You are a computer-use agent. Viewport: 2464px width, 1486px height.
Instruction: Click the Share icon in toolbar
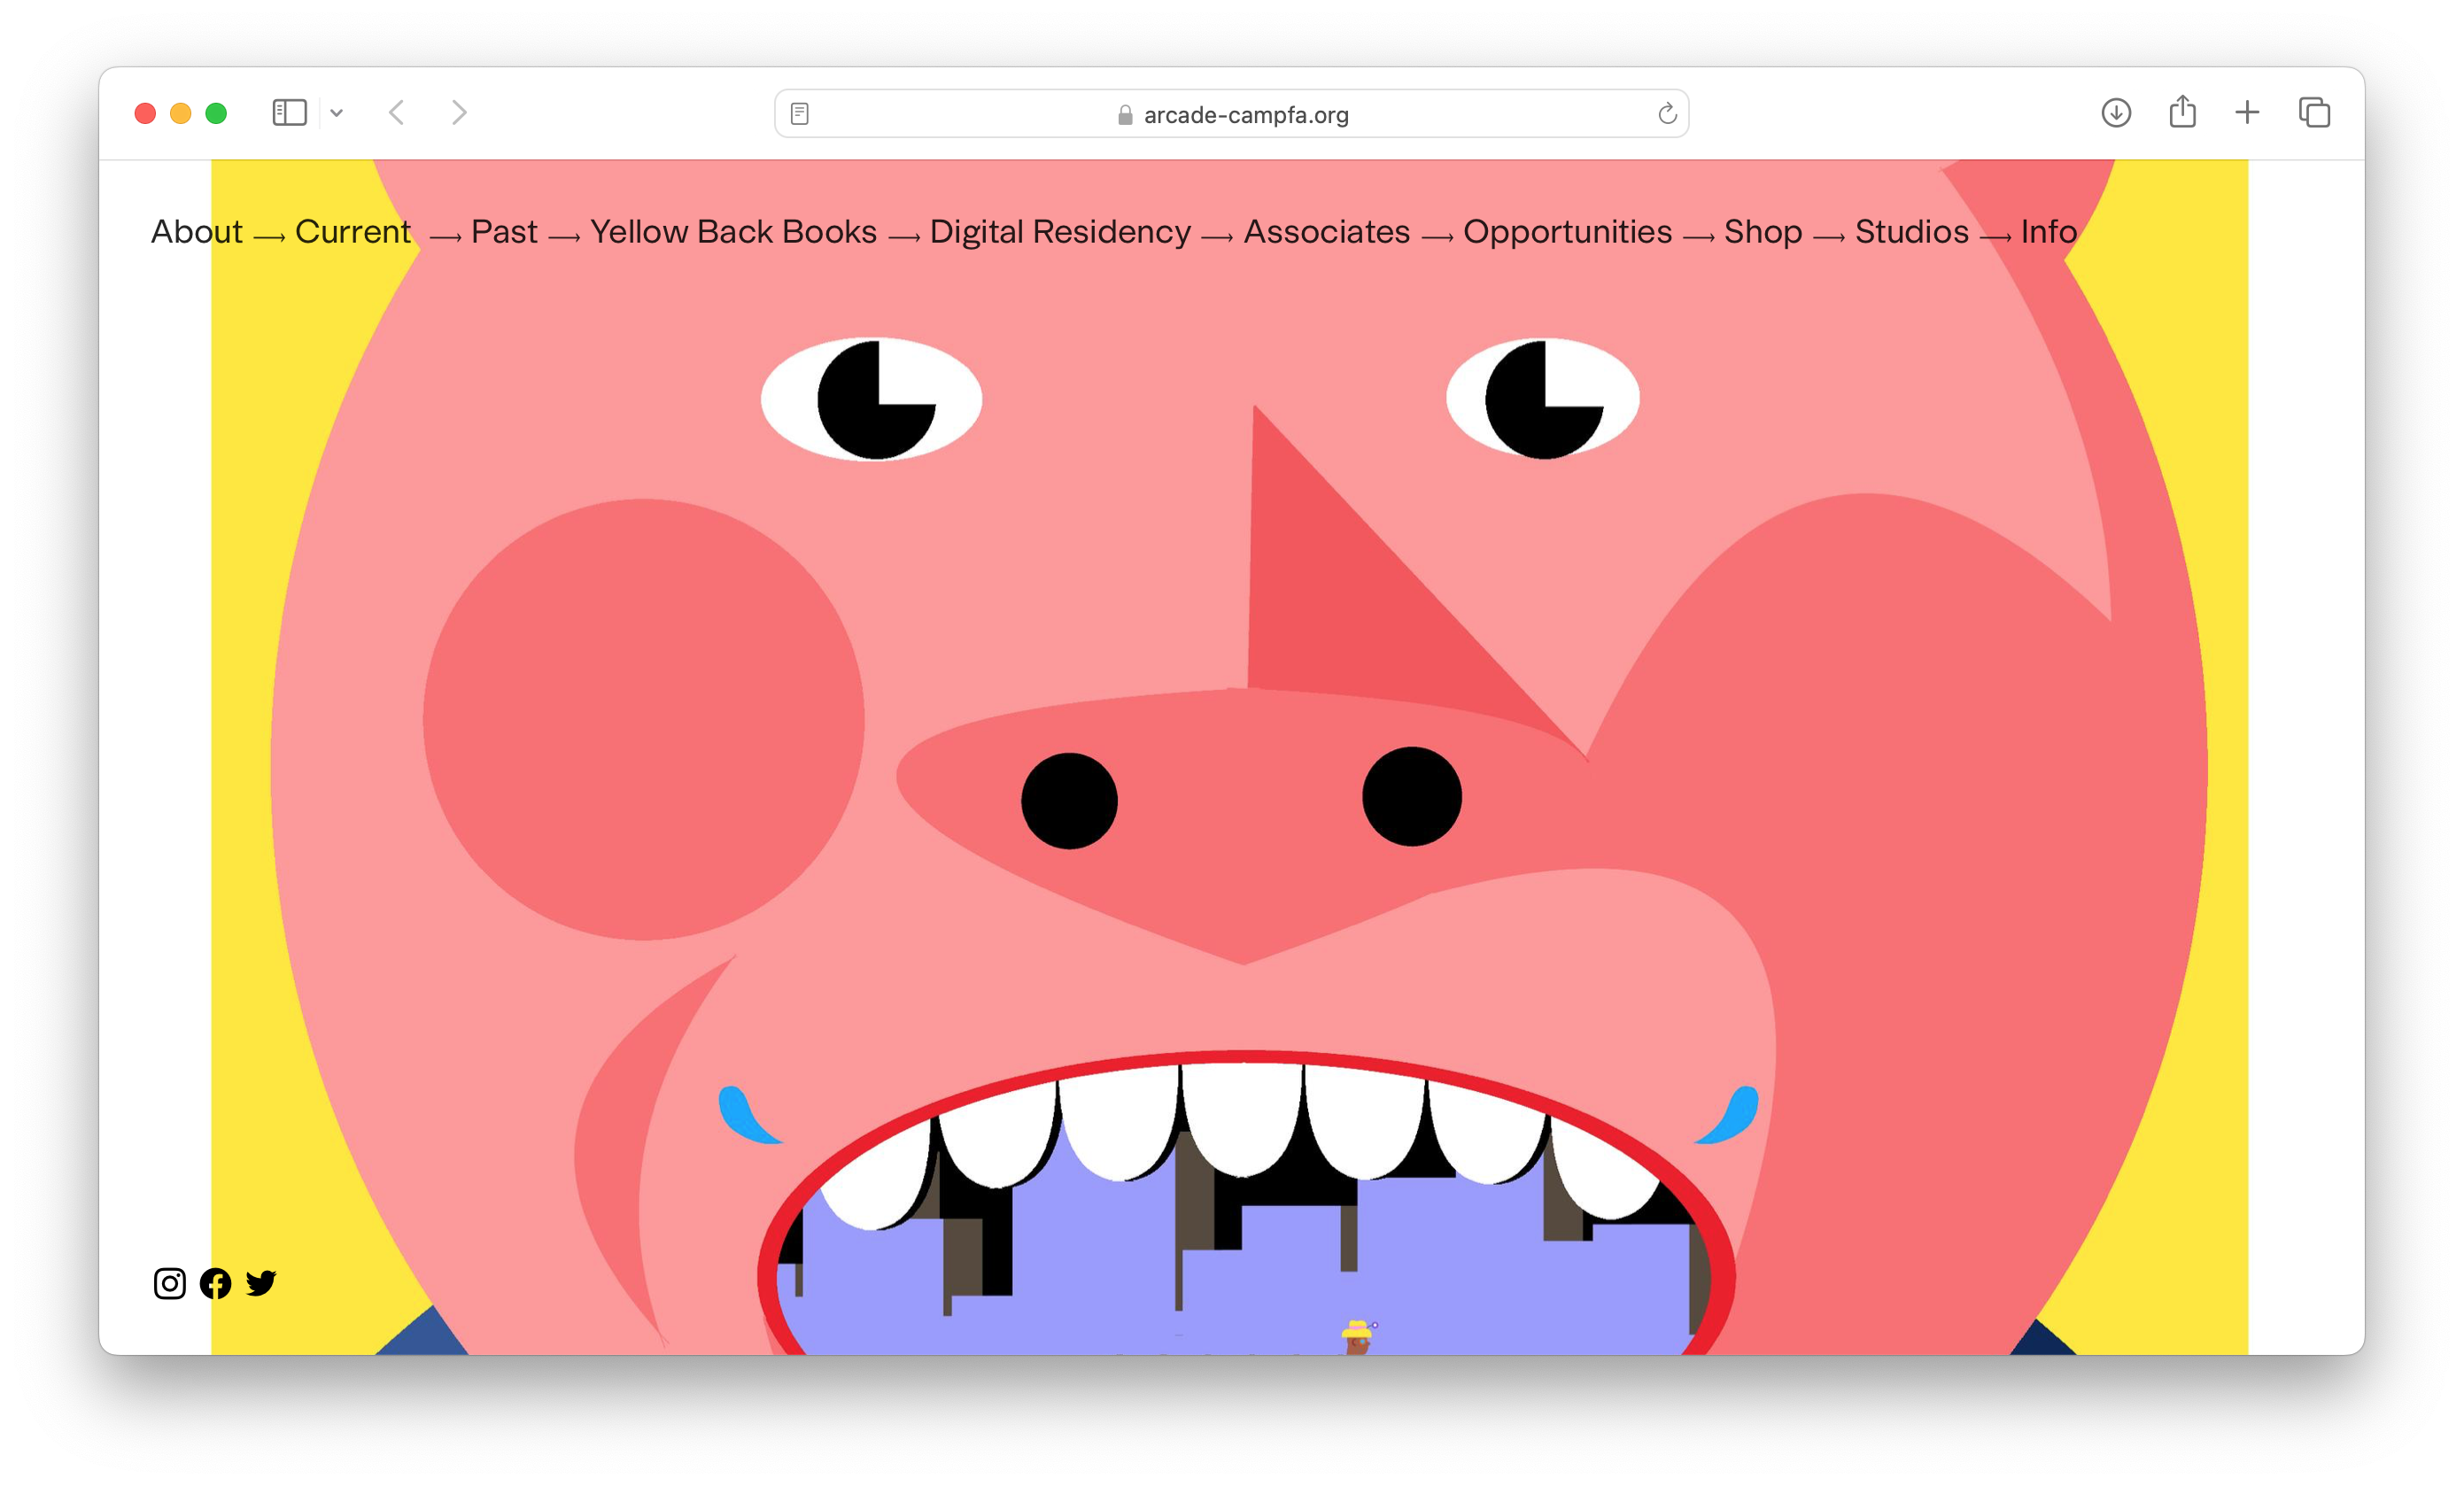pos(2182,112)
